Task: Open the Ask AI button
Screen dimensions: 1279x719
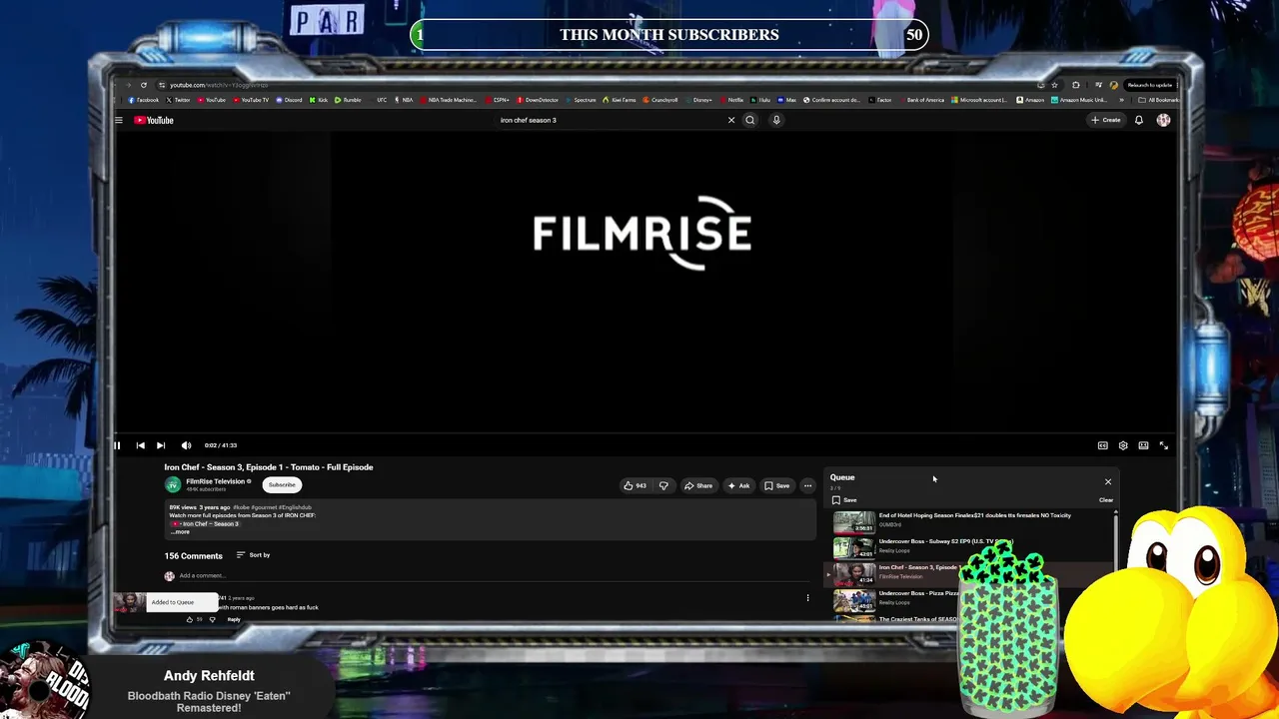Action: 738,486
